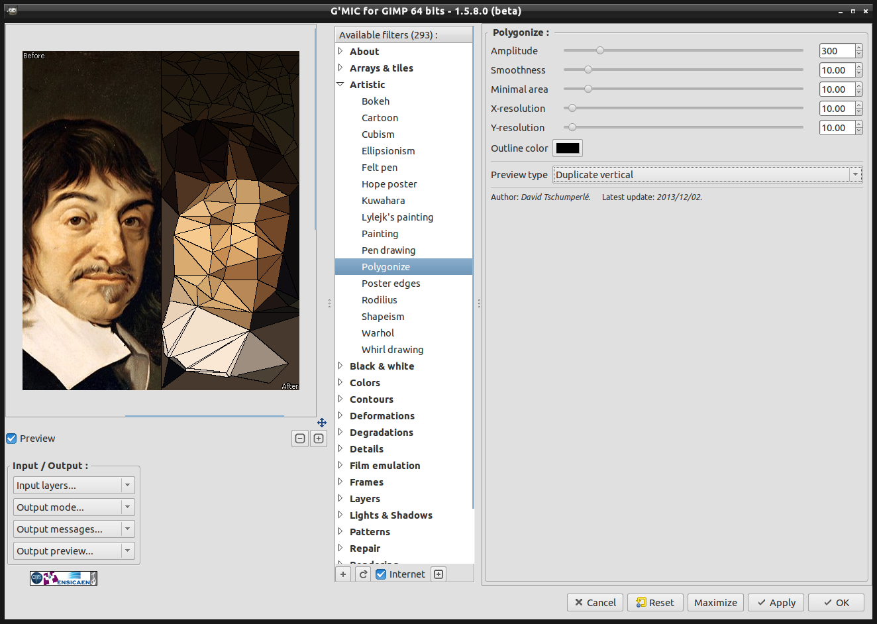Disable the Internet updates checkbox
The width and height of the screenshot is (877, 624).
click(381, 574)
